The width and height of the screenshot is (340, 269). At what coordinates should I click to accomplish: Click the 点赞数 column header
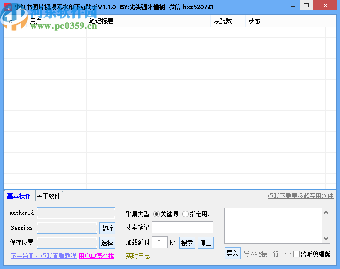228,21
